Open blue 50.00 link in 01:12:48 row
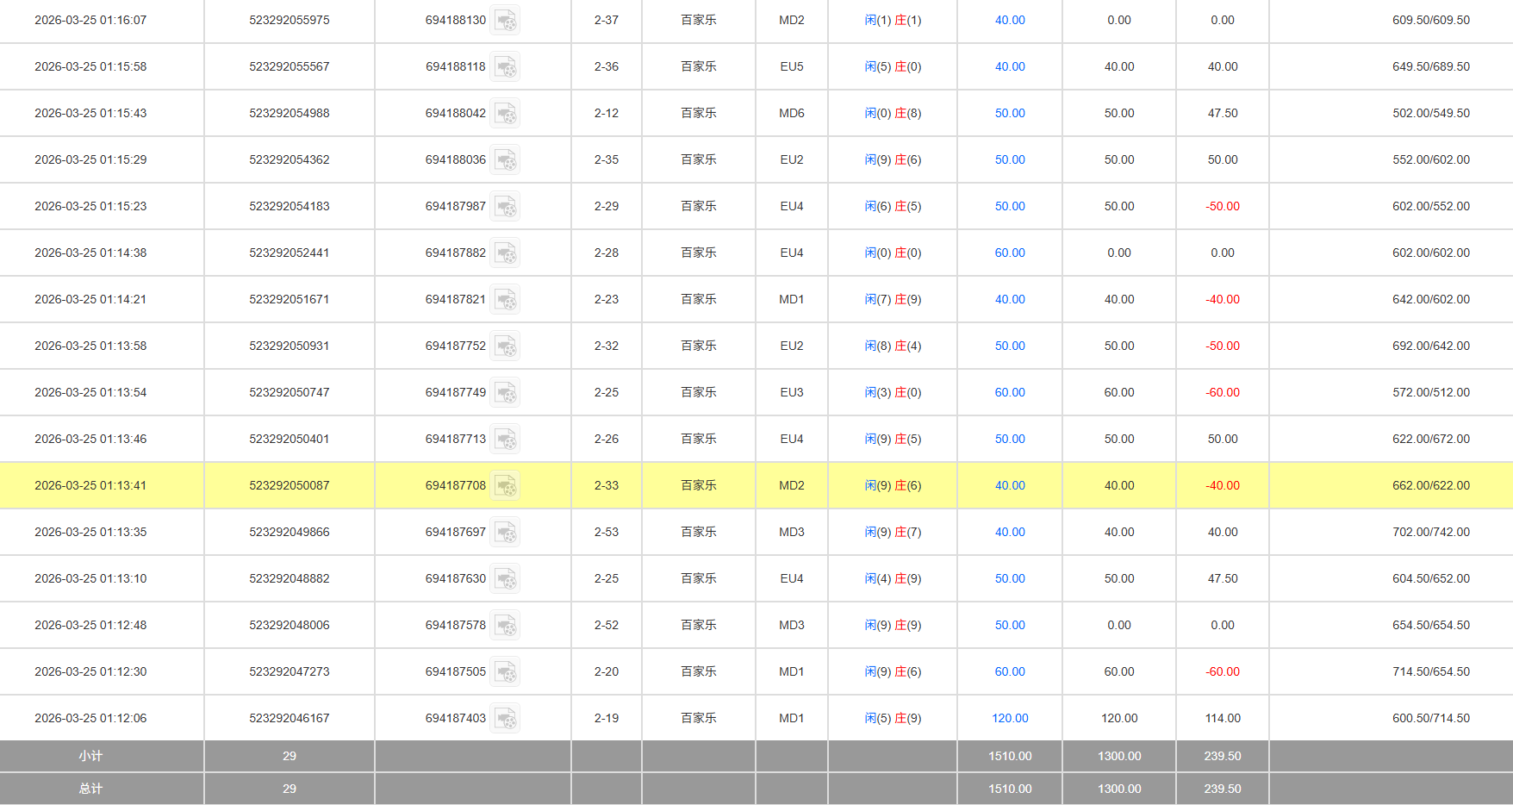The image size is (1513, 805). (1010, 625)
